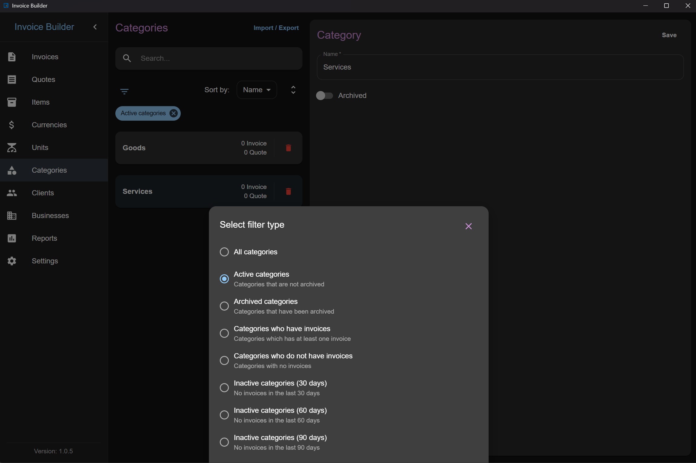Edit the category Name field

tap(500, 67)
